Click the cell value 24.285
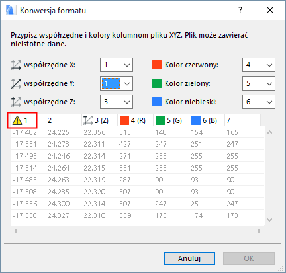 (58, 192)
